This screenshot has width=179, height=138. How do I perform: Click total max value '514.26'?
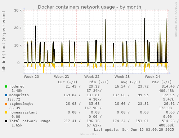168,121
